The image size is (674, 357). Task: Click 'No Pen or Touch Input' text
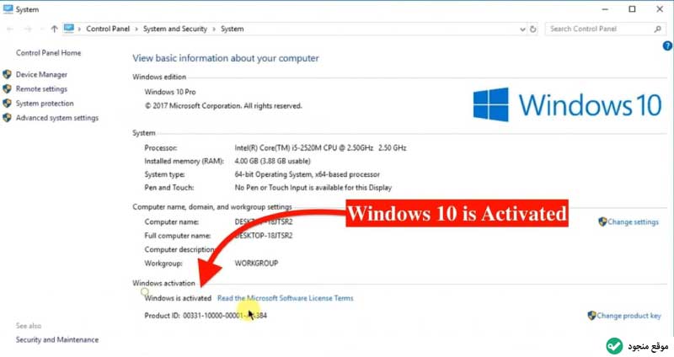click(x=313, y=187)
